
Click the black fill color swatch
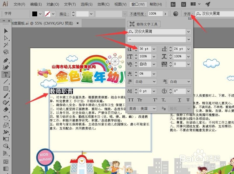pos(35,14)
